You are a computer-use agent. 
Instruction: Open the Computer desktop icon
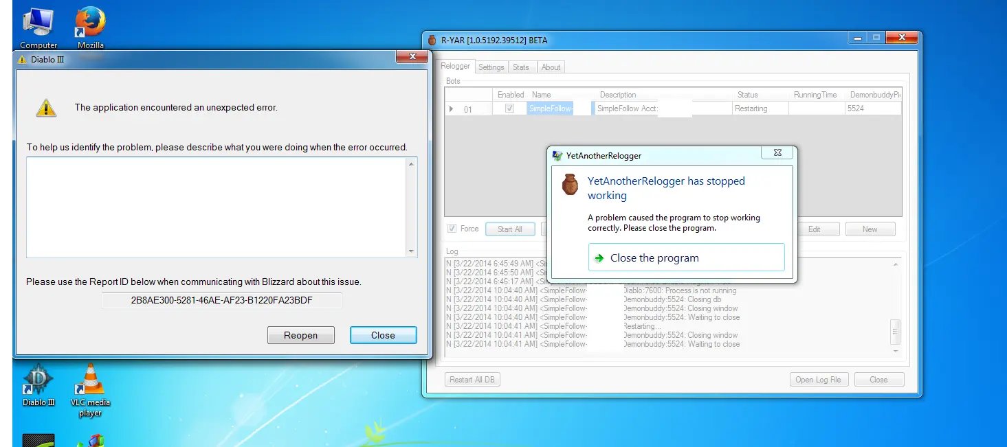[x=38, y=26]
